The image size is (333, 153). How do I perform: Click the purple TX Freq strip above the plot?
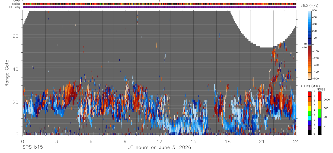click(x=159, y=7)
